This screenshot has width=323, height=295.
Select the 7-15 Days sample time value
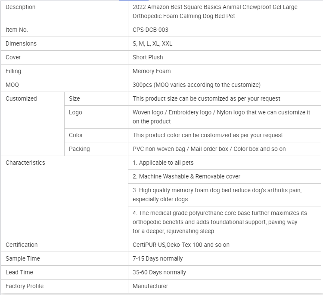[158, 259]
